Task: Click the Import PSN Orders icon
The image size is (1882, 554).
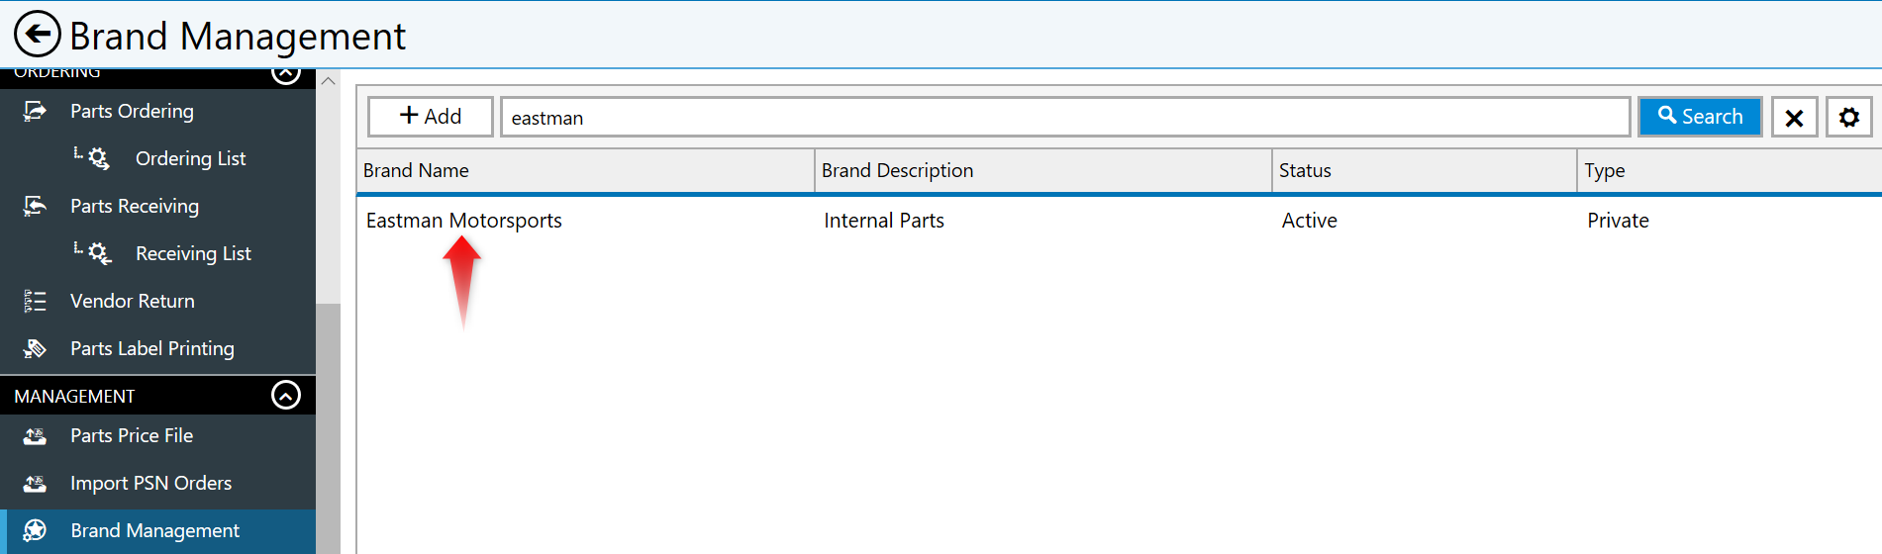Action: click(35, 483)
